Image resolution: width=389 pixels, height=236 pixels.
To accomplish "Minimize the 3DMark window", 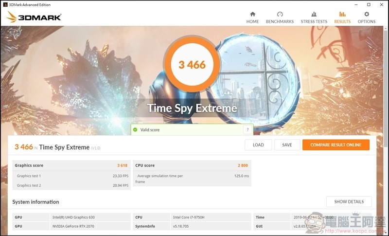I will click(356, 4).
